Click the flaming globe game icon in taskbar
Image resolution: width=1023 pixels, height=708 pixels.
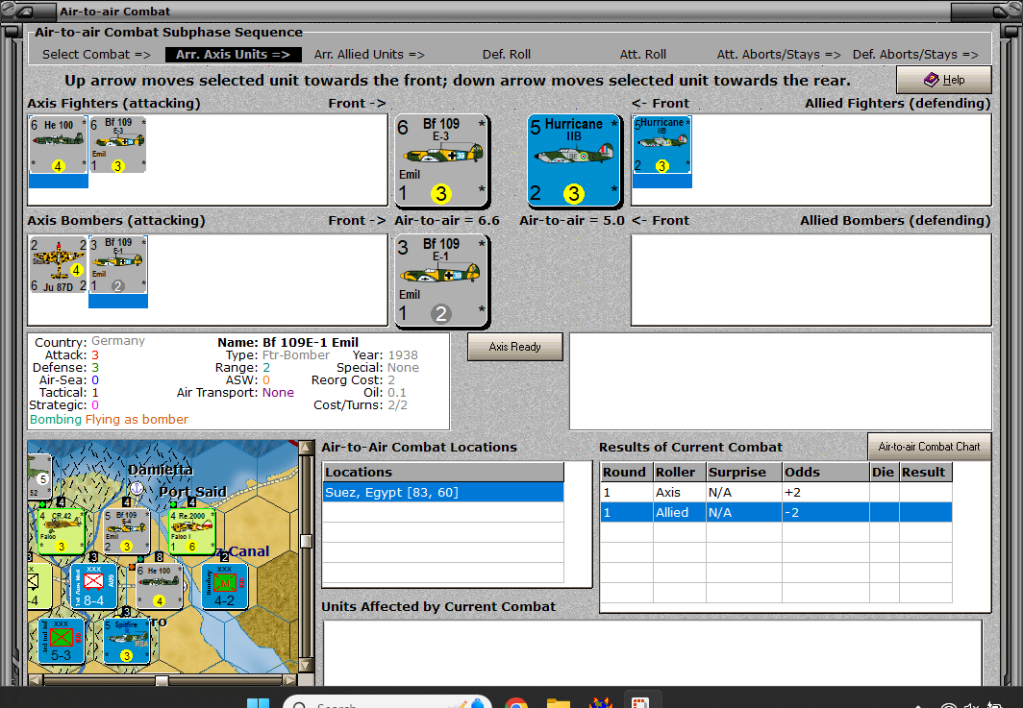coord(600,703)
